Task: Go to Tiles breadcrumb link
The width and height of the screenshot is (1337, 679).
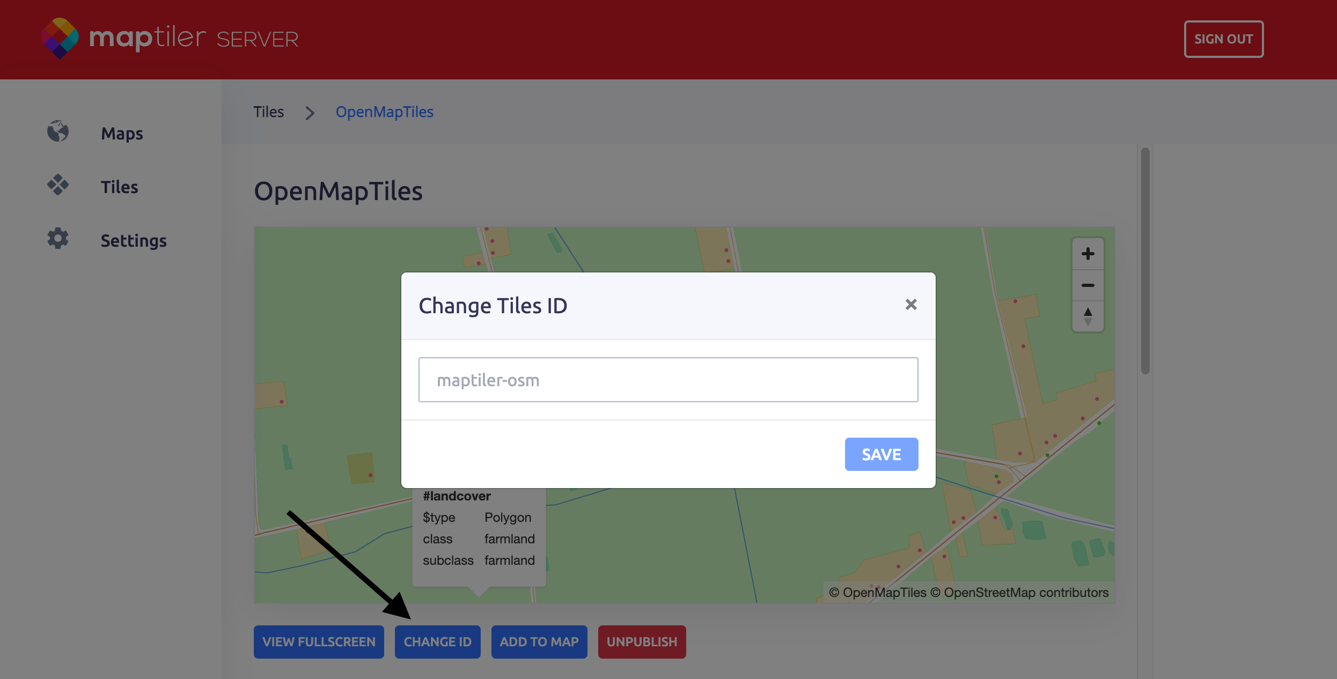Action: coord(268,112)
